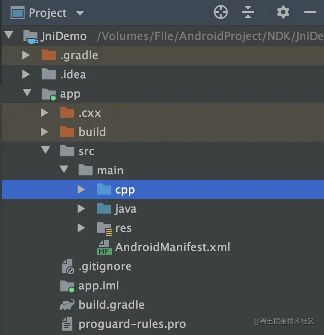Select the build folder label
The width and height of the screenshot is (324, 335).
(92, 132)
